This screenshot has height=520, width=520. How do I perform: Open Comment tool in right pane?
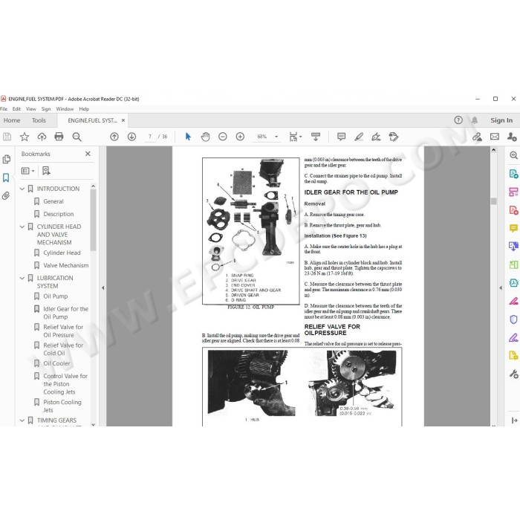tap(513, 228)
